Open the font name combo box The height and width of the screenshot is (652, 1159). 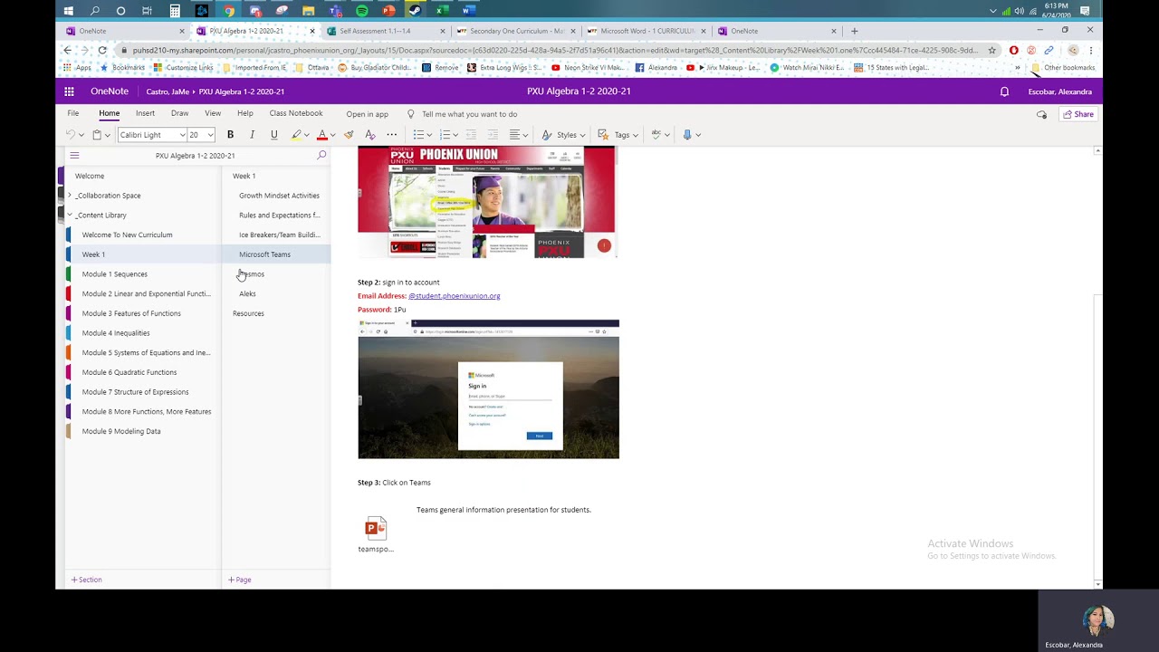[151, 135]
